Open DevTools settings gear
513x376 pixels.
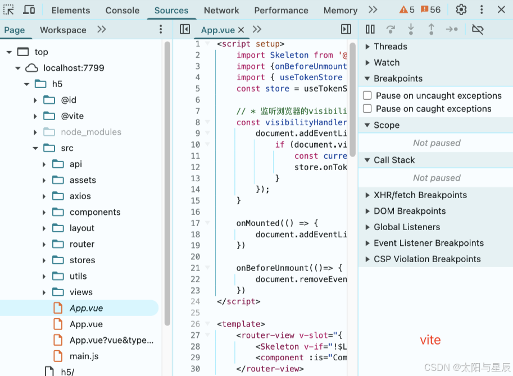[x=461, y=10]
